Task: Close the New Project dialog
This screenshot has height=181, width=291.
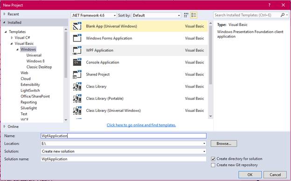Action: pos(283,5)
